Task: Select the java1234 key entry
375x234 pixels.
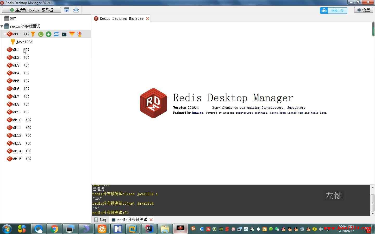Action: [x=24, y=42]
